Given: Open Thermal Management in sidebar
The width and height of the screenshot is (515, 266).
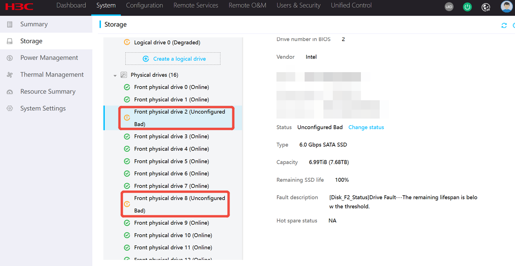Looking at the screenshot, I should (52, 74).
